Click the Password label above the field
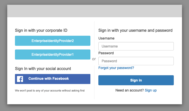 106,53
